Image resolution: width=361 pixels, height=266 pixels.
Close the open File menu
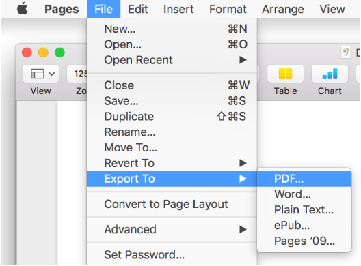coord(104,9)
